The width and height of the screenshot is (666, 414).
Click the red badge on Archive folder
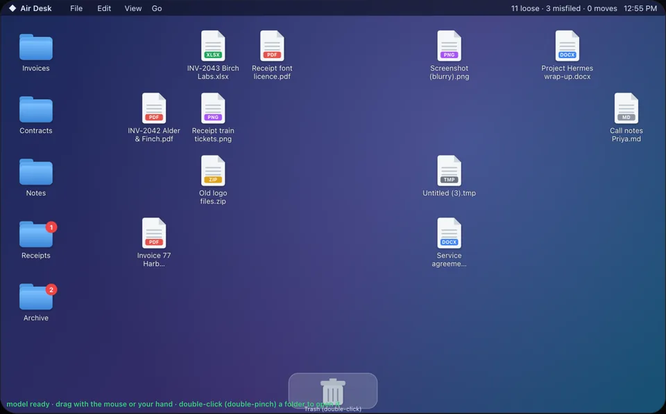[51, 289]
